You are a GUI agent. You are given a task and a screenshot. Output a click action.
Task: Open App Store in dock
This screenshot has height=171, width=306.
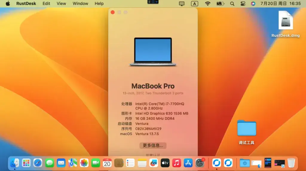[x=188, y=163]
